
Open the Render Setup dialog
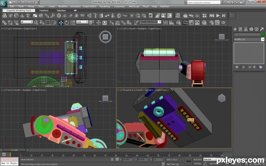click(x=211, y=23)
